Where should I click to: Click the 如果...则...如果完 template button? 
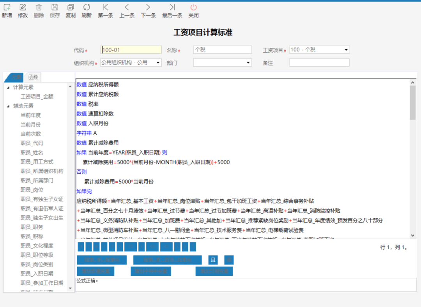point(102,260)
